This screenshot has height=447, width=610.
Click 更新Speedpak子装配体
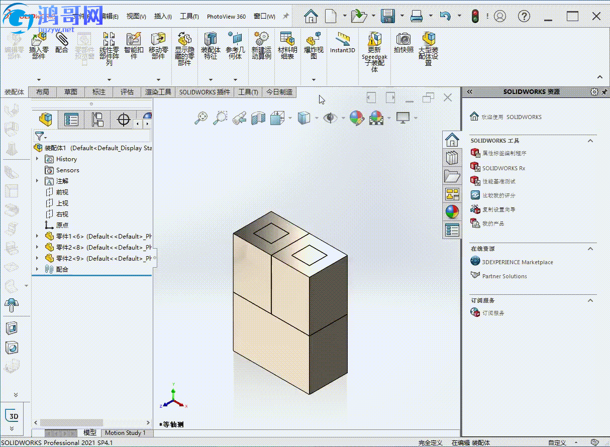[x=374, y=52]
